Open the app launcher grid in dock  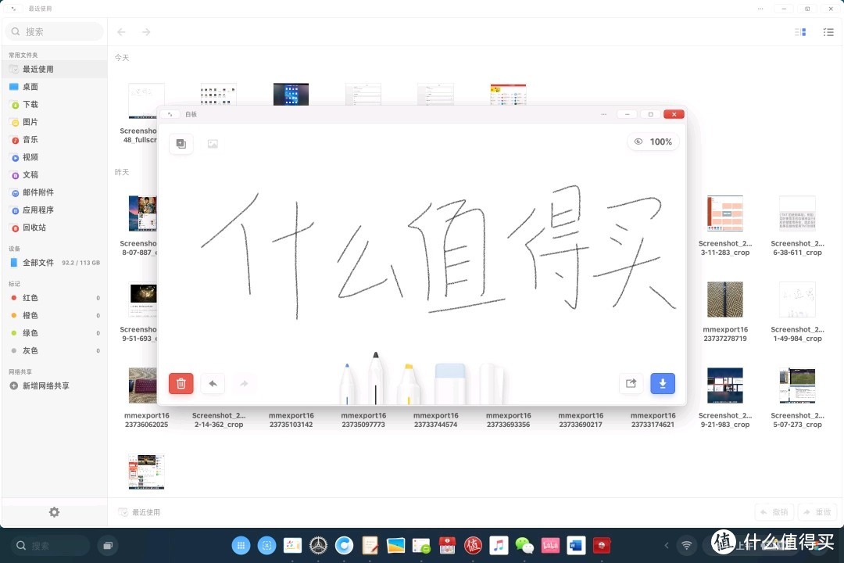click(x=241, y=546)
